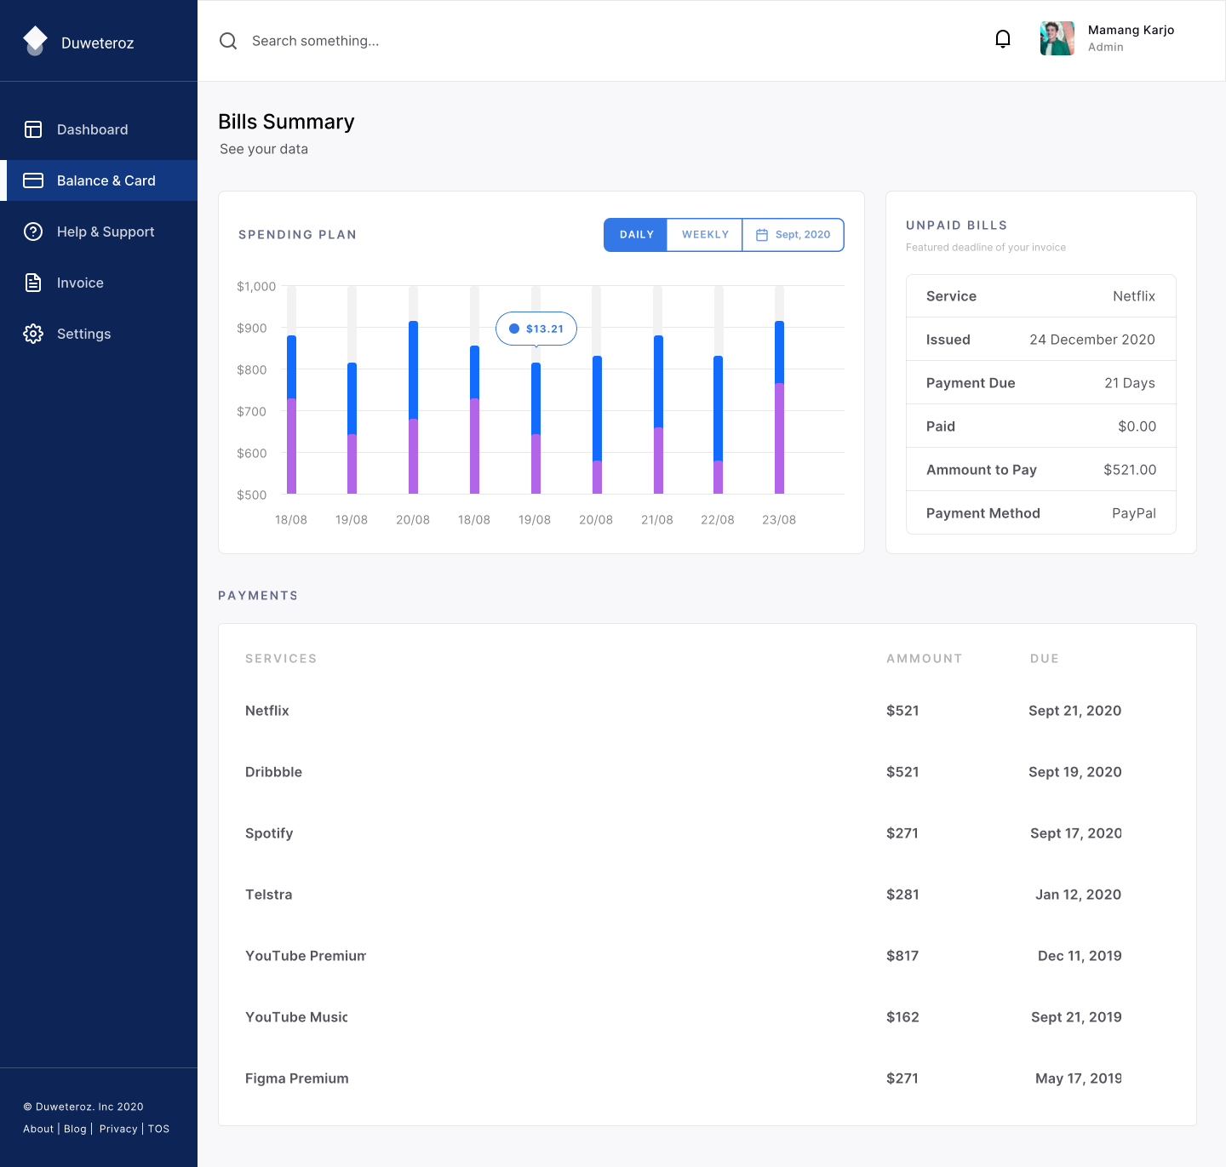1226x1167 pixels.
Task: Click the Mamang Karjo profile avatar
Action: pyautogui.click(x=1057, y=38)
